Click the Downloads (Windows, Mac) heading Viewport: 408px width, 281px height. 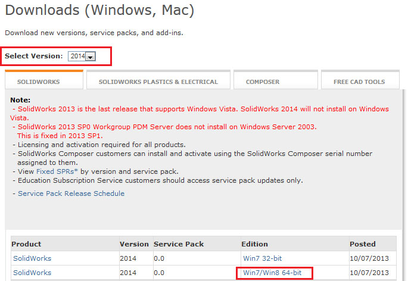pyautogui.click(x=99, y=10)
